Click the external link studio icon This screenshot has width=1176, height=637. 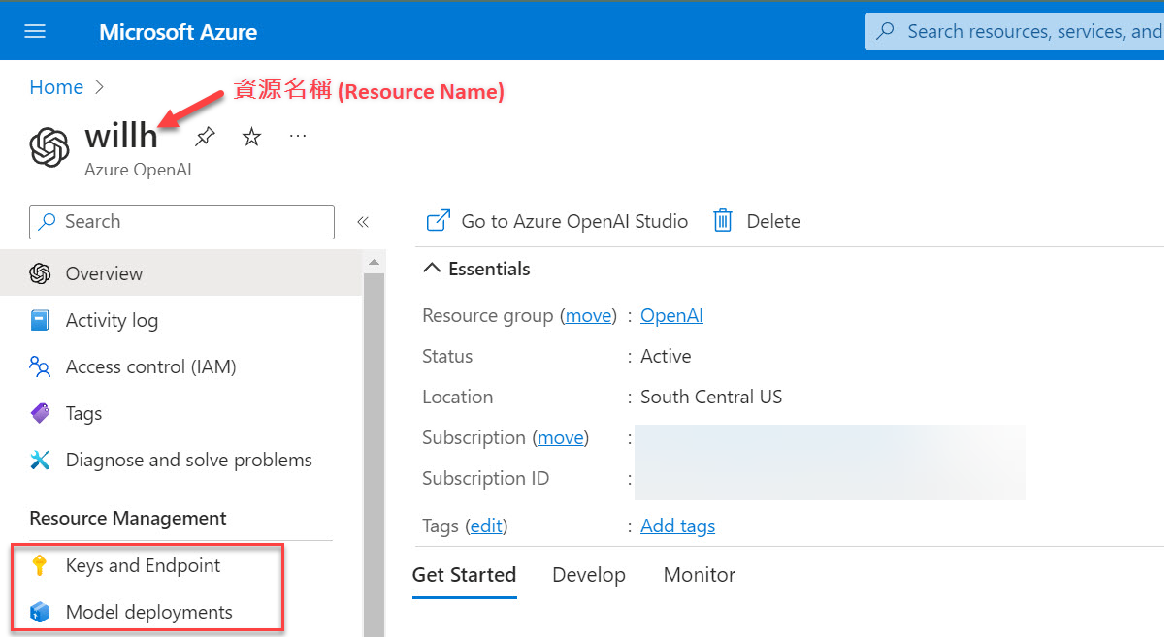click(x=439, y=221)
